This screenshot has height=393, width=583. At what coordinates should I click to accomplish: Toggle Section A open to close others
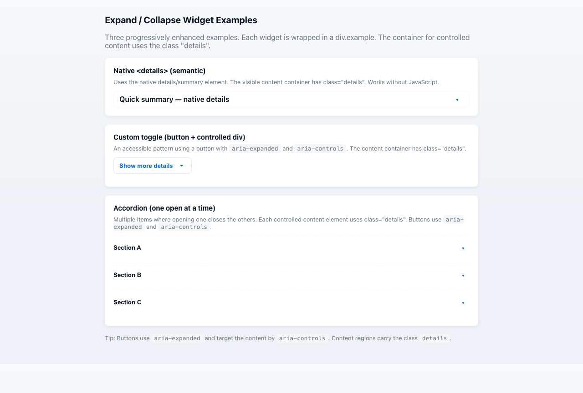[291, 248]
